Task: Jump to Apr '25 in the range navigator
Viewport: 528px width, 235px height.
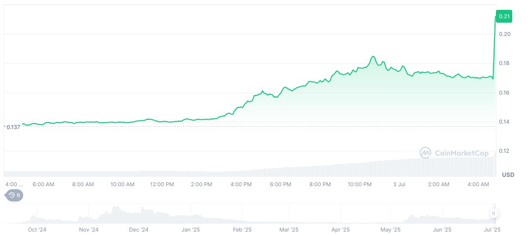Action: pyautogui.click(x=340, y=230)
